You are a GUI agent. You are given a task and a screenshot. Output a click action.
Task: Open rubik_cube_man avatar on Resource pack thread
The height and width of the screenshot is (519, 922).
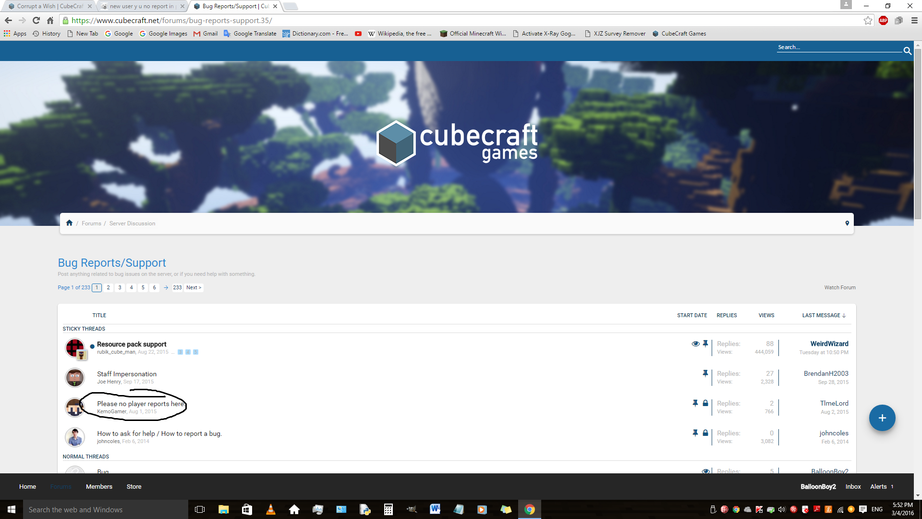(75, 348)
